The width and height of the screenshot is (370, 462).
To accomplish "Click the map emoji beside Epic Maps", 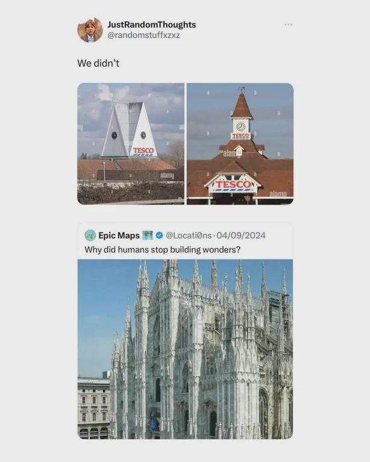I will [x=148, y=236].
